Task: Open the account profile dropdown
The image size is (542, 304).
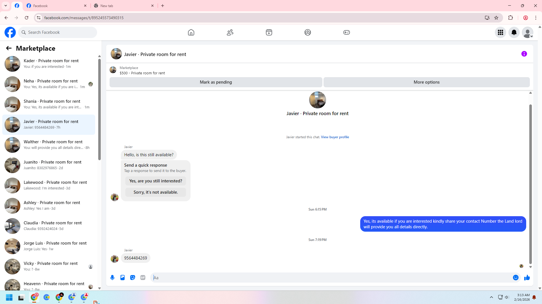Action: coord(527,32)
